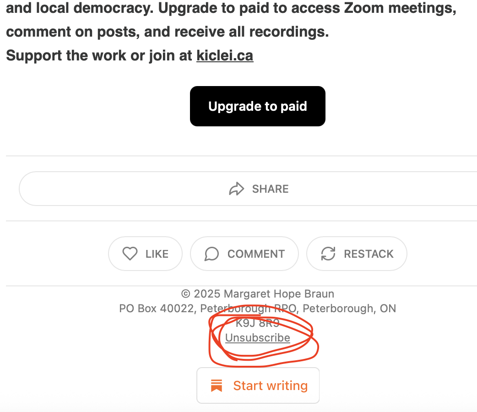
Task: Click the red hand-drawn circle annotation
Action: [x=263, y=336]
